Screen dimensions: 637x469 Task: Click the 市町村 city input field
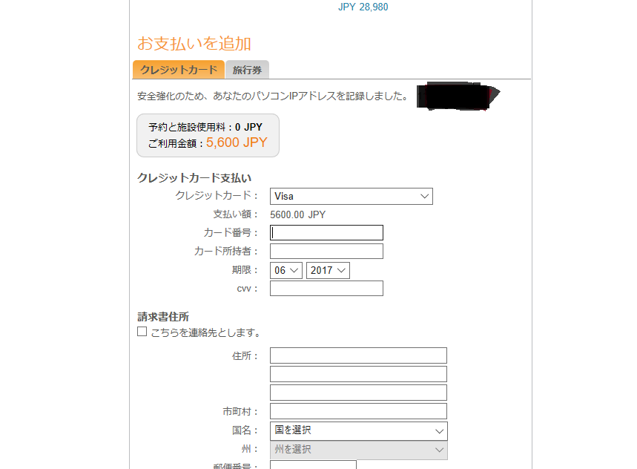358,411
